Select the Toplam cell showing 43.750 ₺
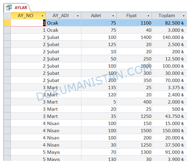Image resolution: width=189 pixels, height=164 pixels. (x=170, y=116)
